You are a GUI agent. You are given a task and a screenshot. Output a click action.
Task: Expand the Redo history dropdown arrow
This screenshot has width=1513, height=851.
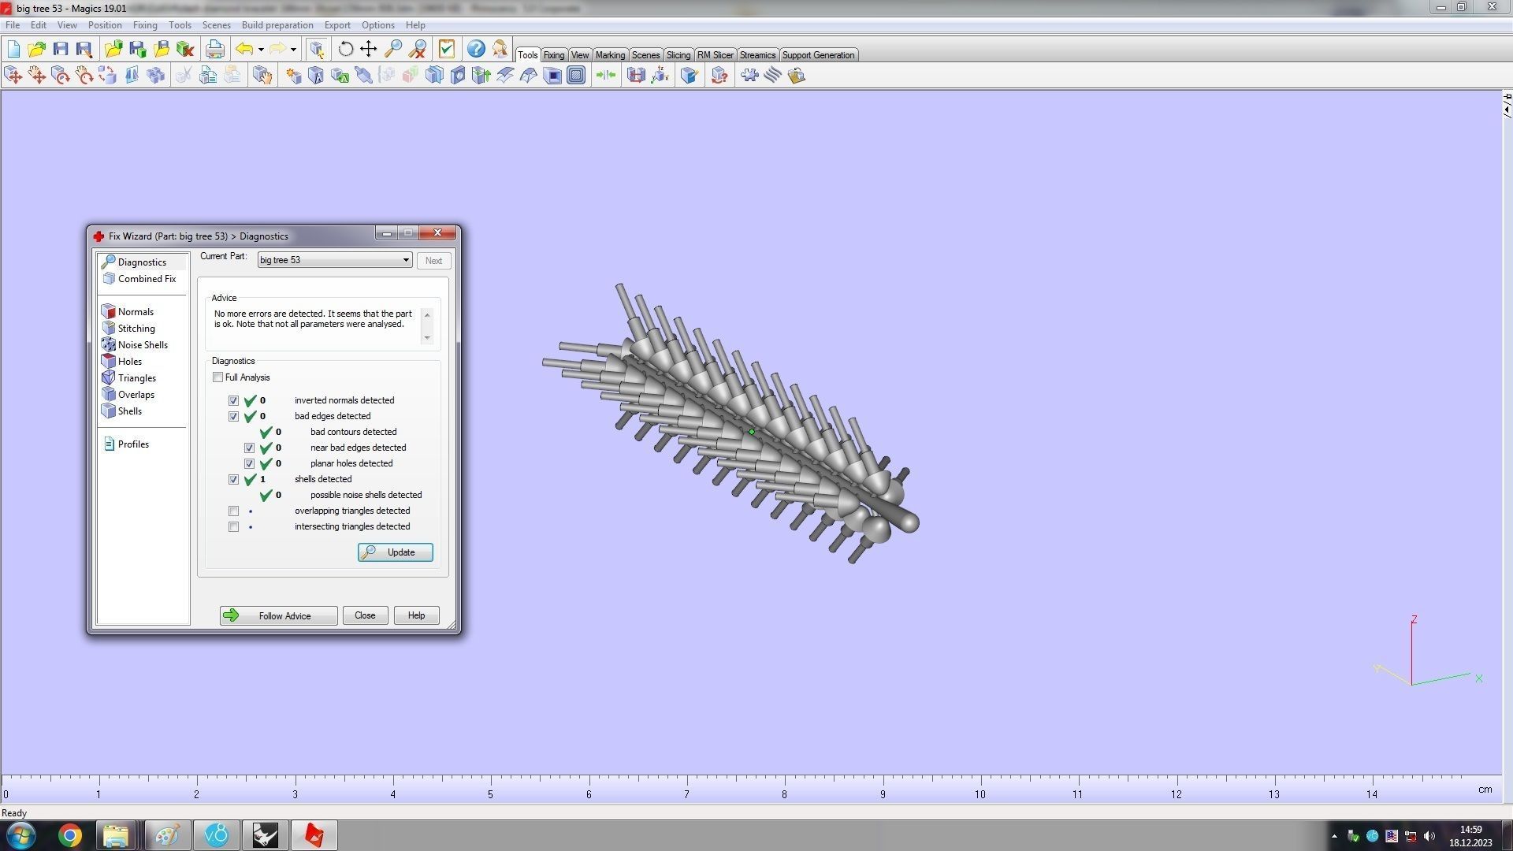pyautogui.click(x=293, y=50)
